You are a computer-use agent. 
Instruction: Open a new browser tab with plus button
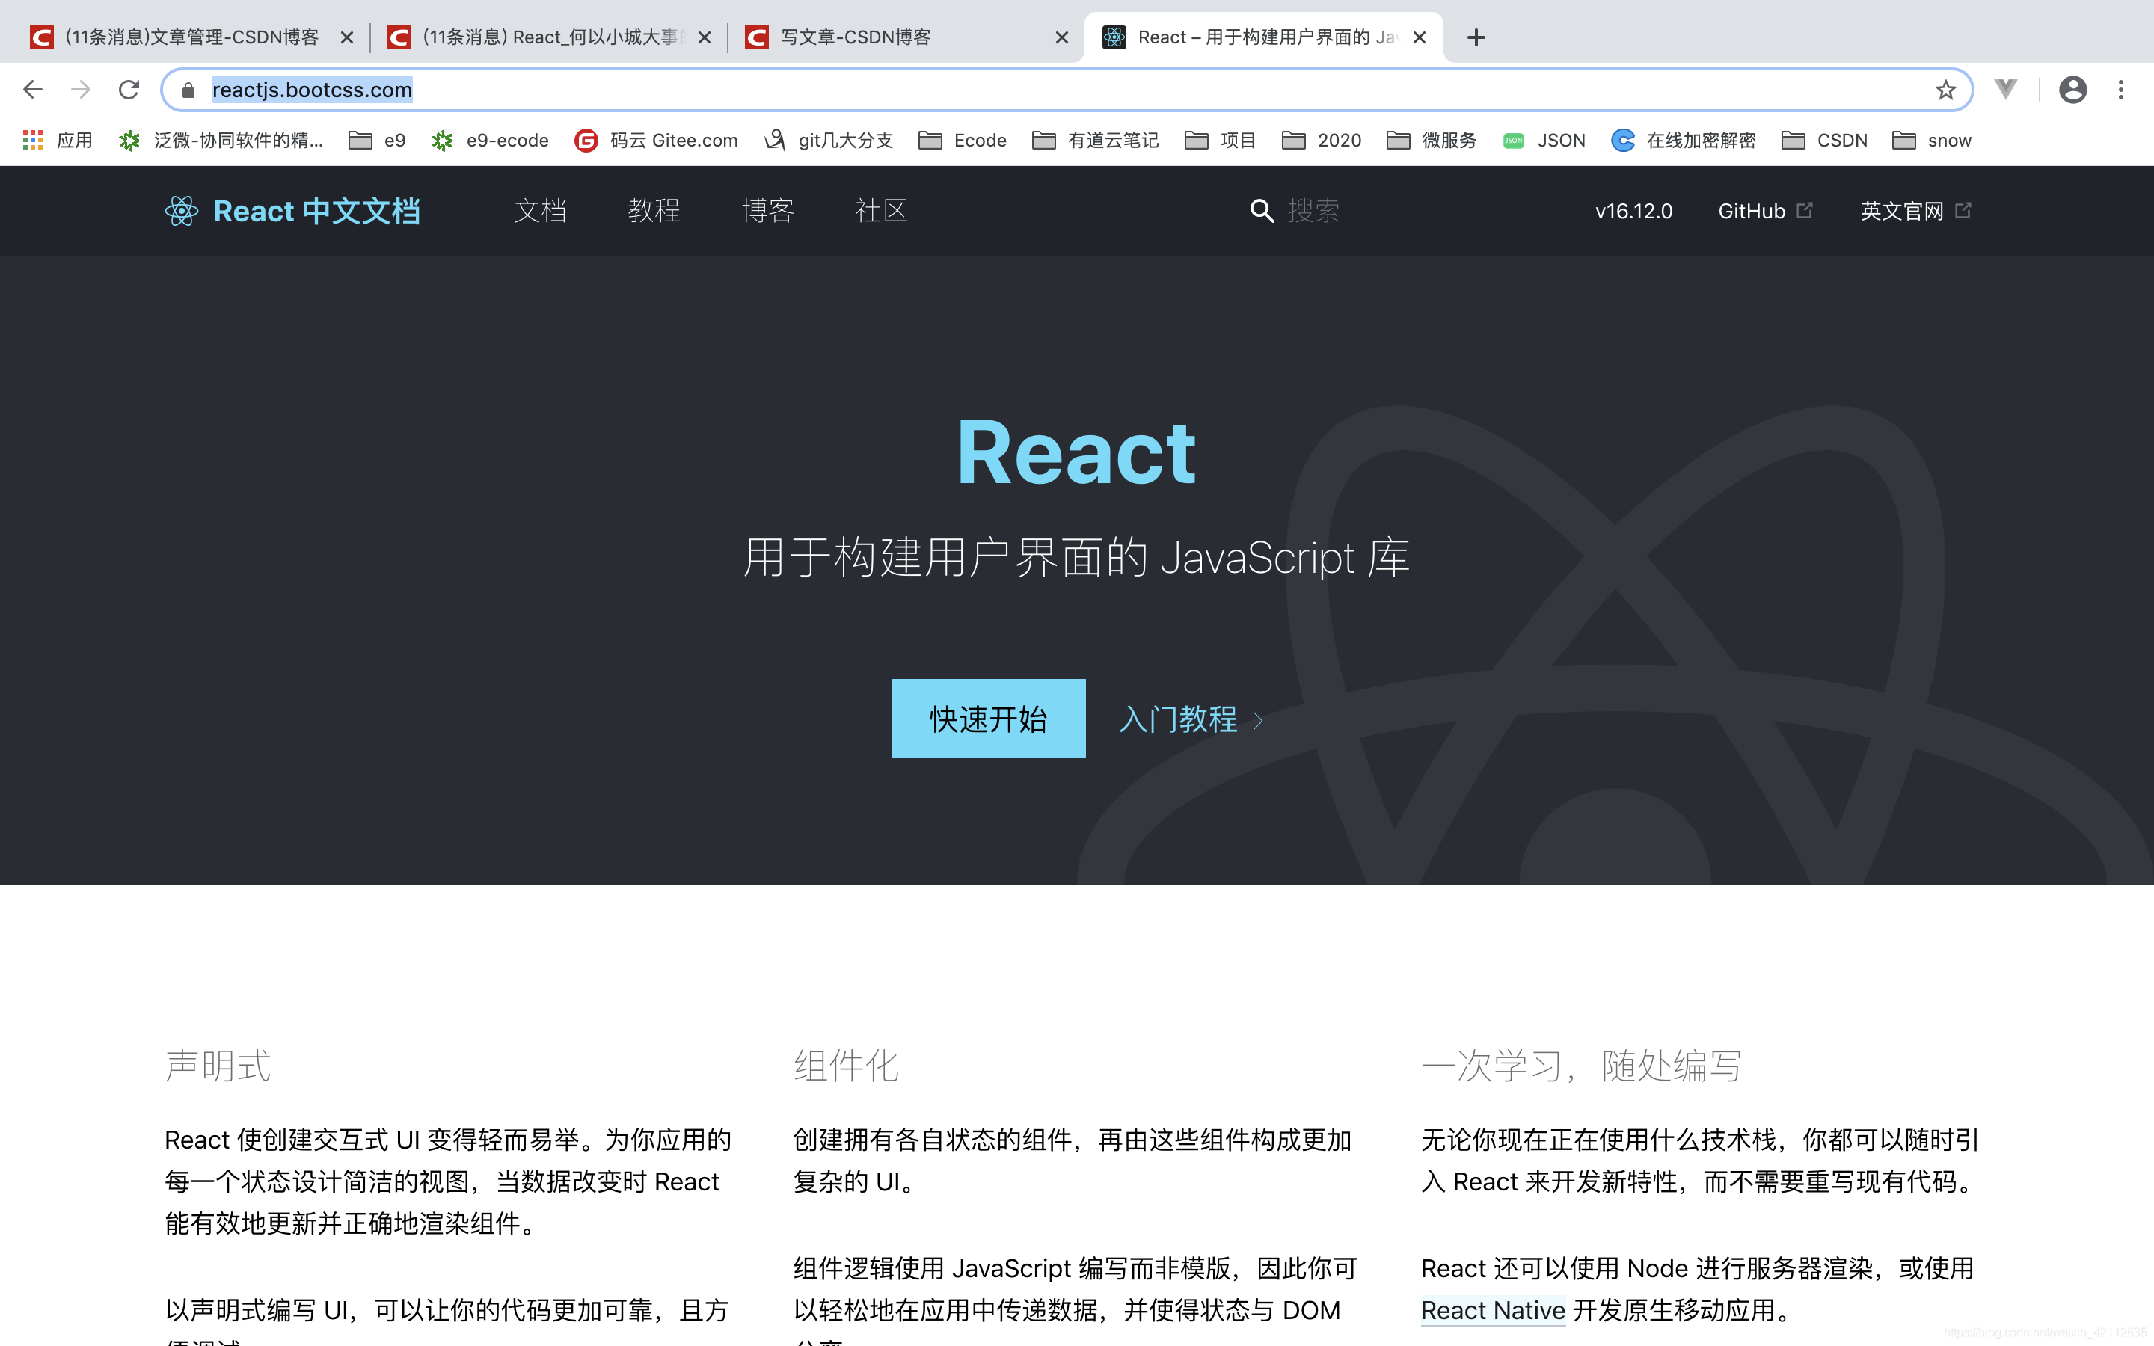[1476, 37]
